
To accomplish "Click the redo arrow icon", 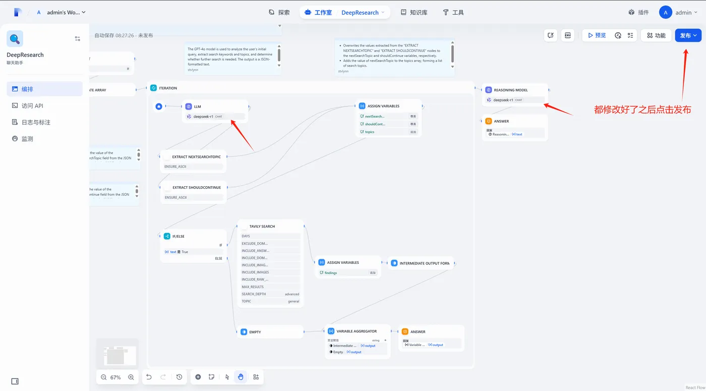I will (163, 377).
